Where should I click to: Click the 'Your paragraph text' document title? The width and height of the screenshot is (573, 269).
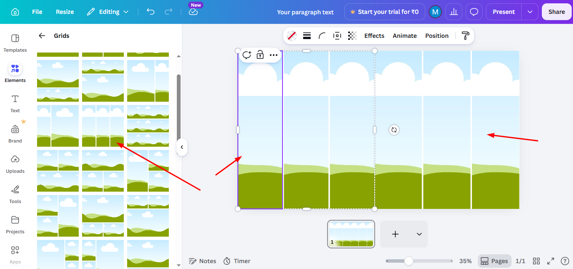coord(305,12)
